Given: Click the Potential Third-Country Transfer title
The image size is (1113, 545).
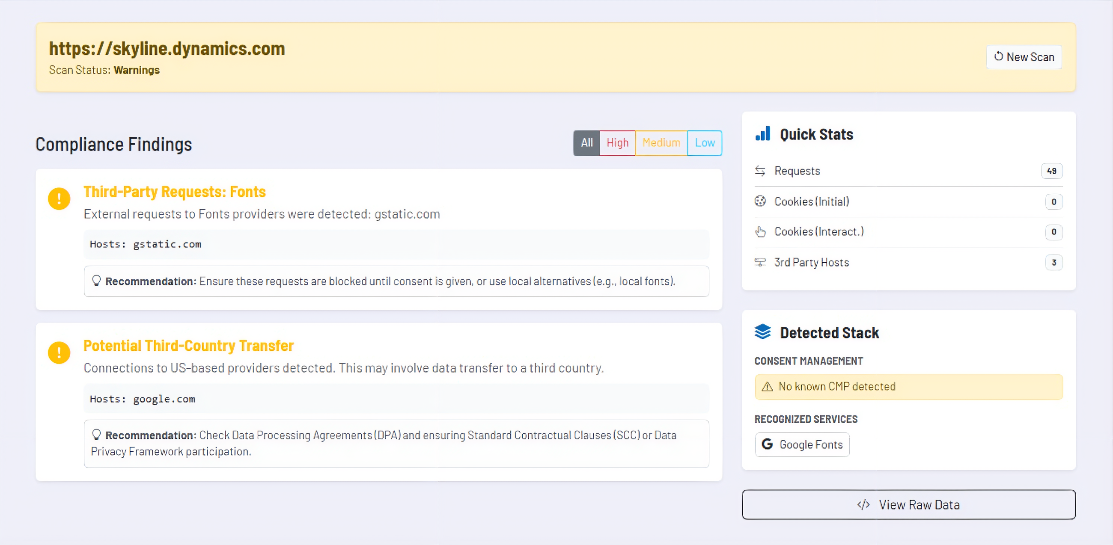Looking at the screenshot, I should [x=188, y=346].
